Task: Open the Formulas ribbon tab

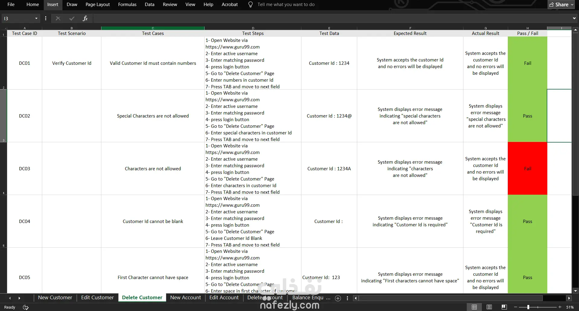Action: [x=127, y=5]
